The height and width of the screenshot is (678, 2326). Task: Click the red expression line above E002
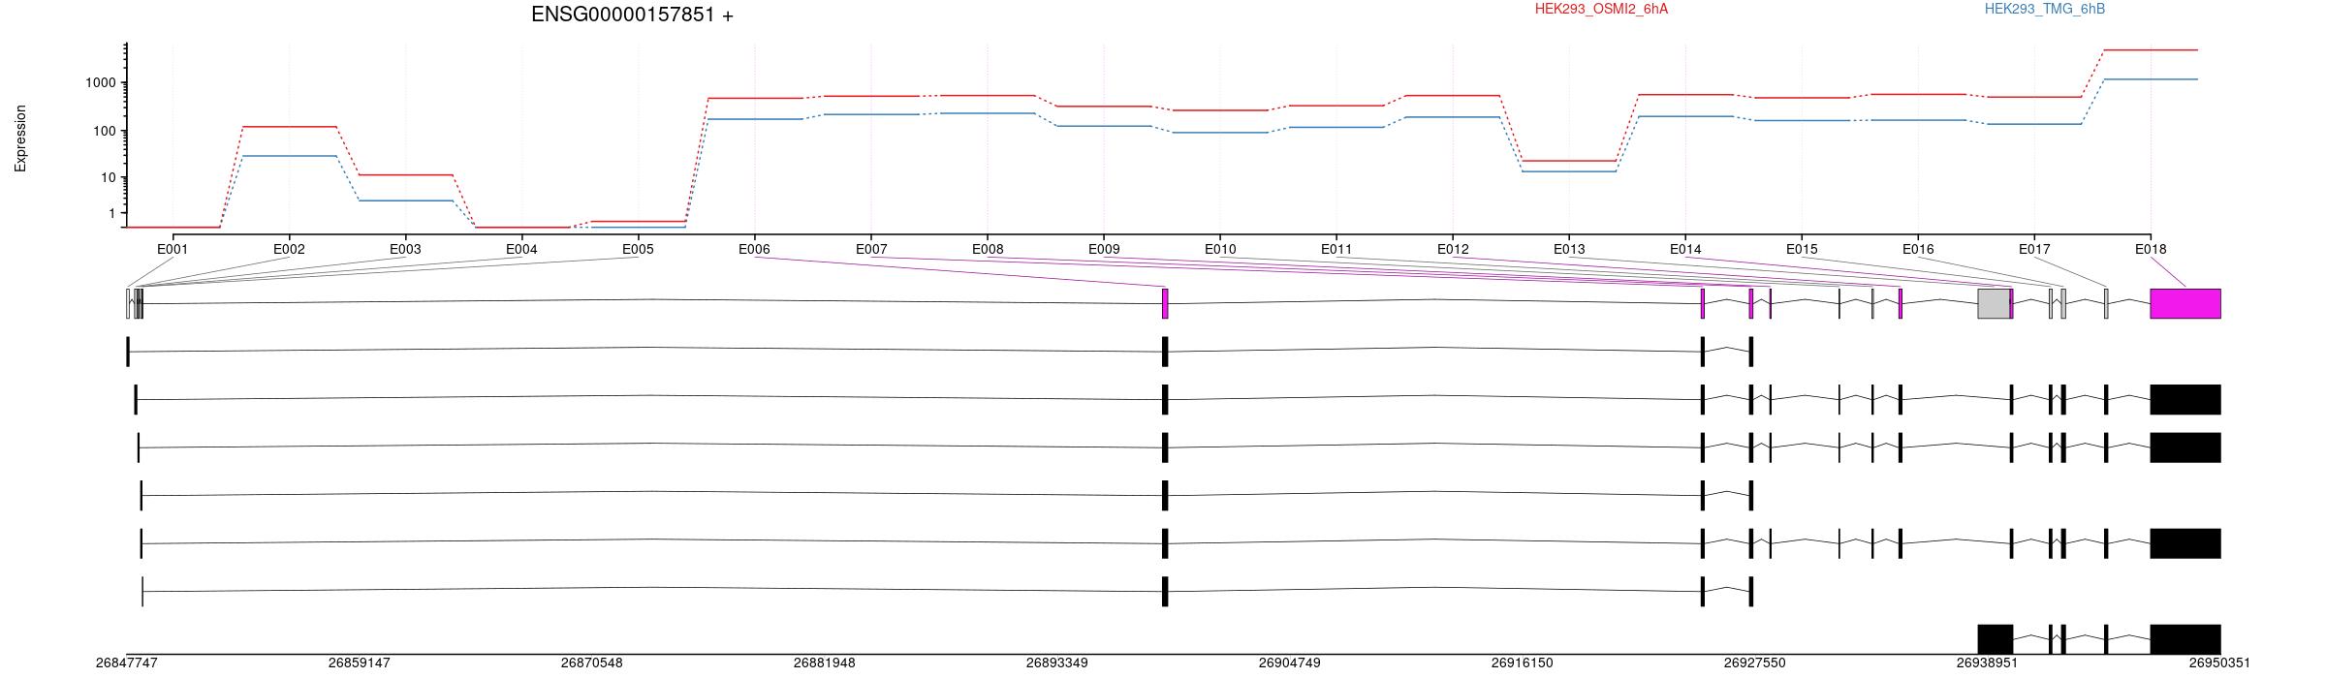[289, 126]
